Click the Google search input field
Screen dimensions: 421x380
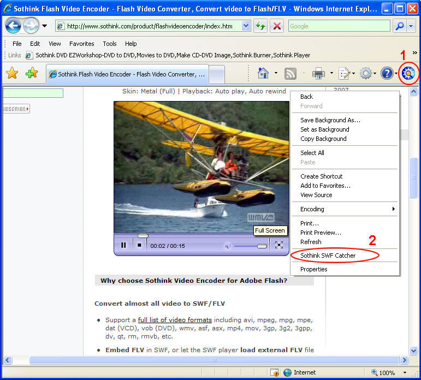(339, 26)
